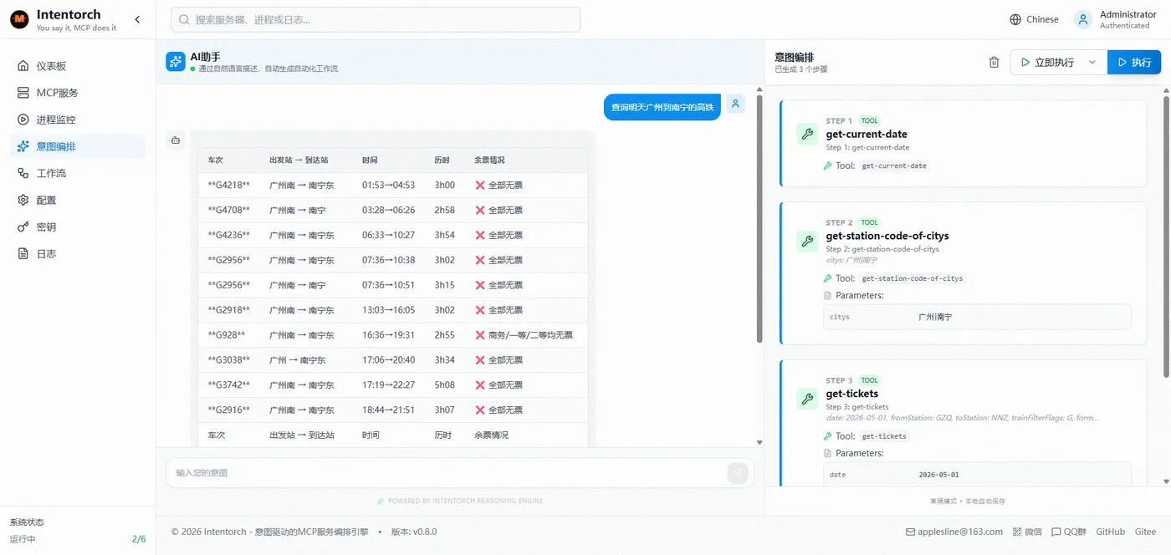Click the 仪表板 grid icon

(23, 66)
